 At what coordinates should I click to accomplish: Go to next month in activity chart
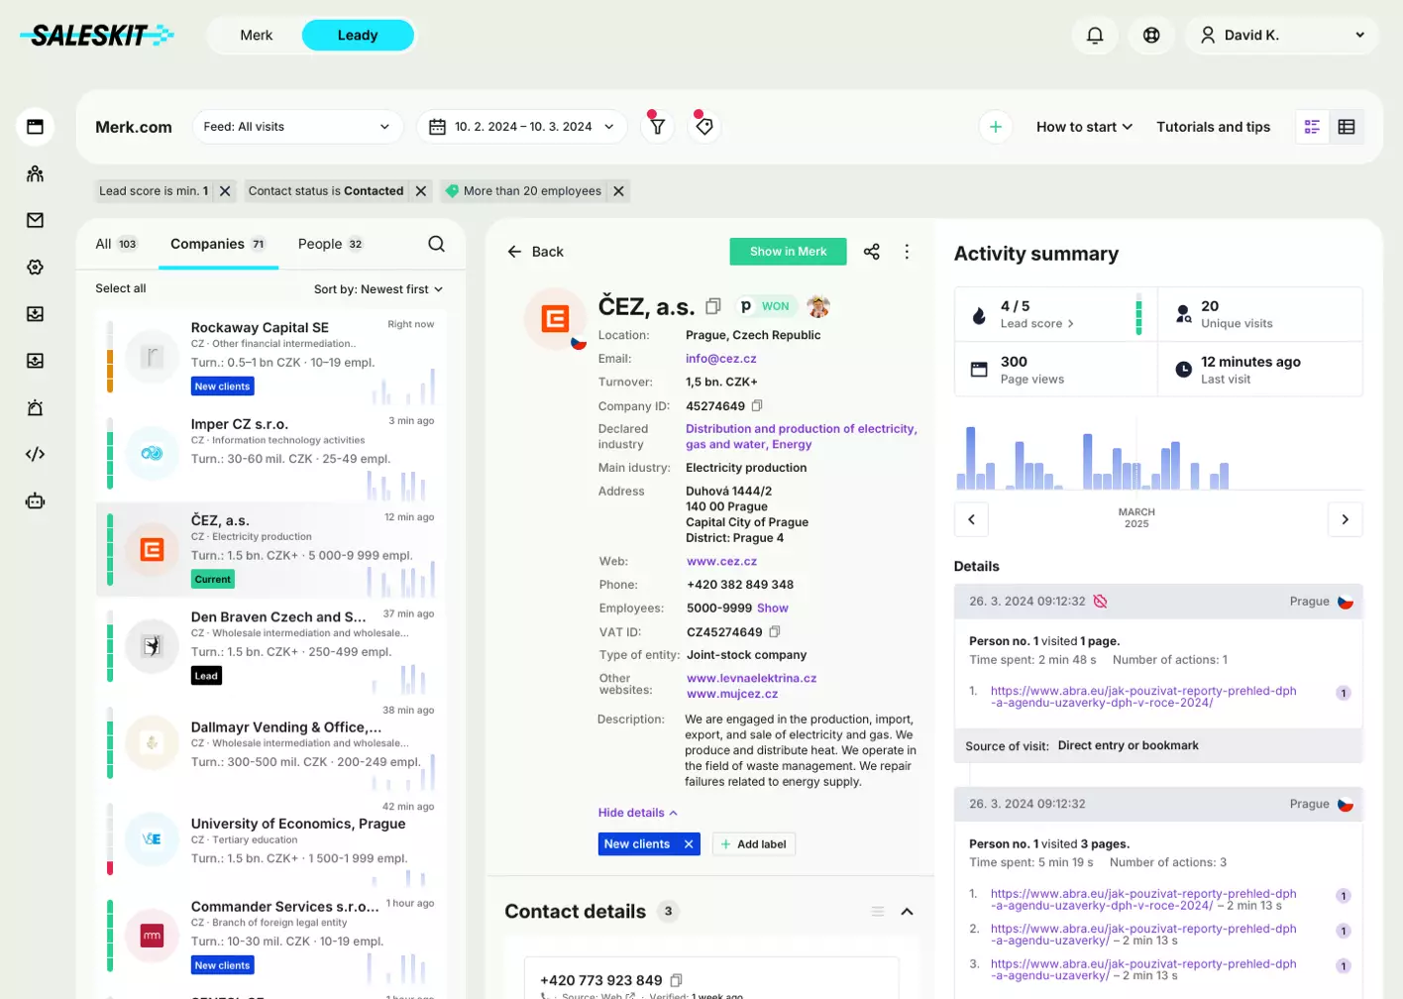[1345, 519]
